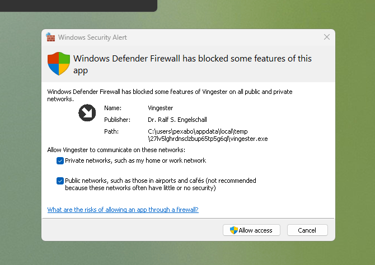The image size is (375, 265).
Task: Click the shield icon on Allow access
Action: click(233, 230)
